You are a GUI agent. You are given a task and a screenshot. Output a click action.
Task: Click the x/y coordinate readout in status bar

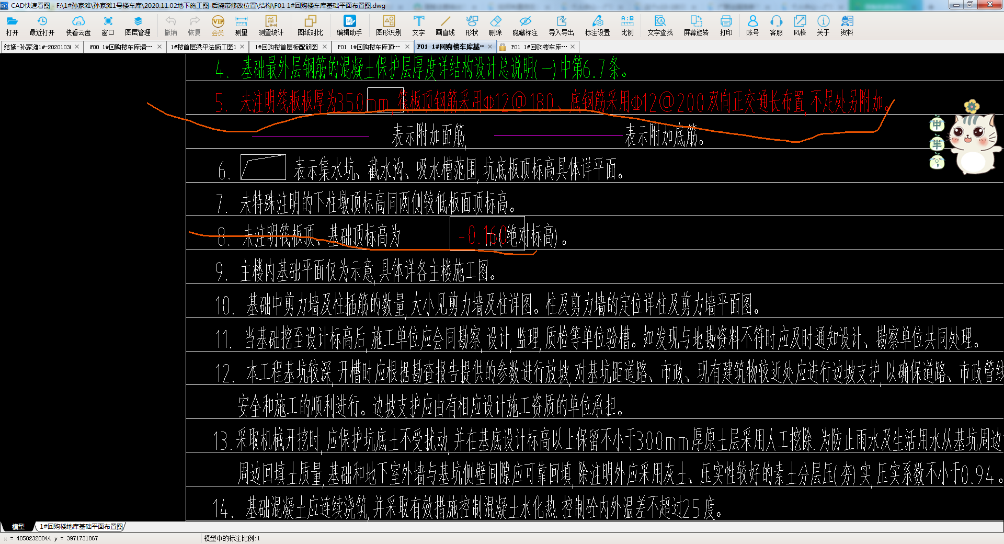click(51, 538)
